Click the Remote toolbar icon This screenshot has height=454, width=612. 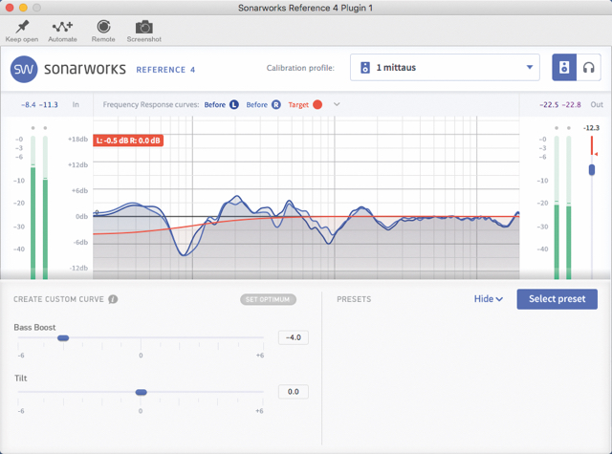[x=103, y=27]
